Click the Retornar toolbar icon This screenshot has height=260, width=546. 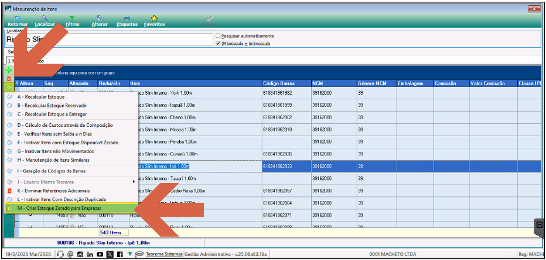tap(18, 21)
